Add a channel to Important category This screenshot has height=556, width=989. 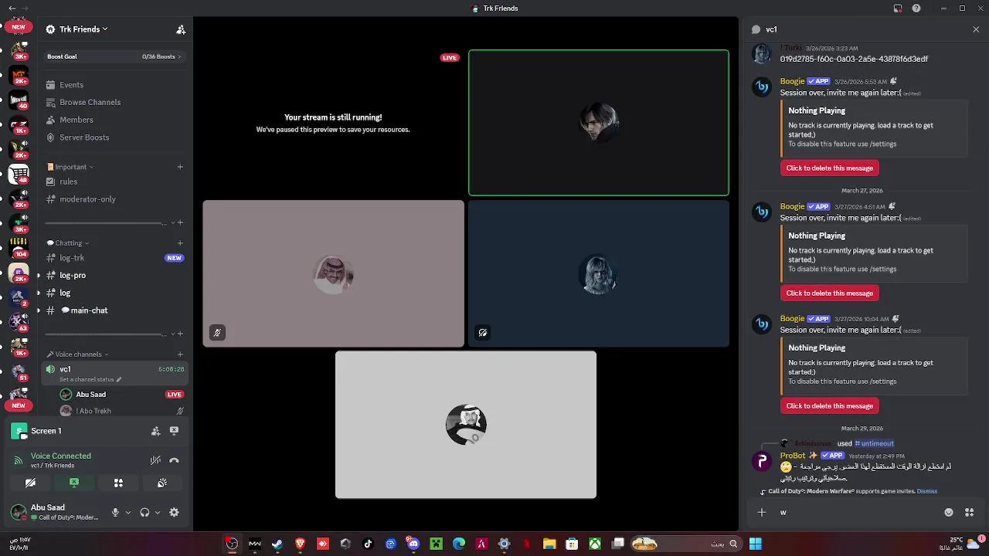[180, 167]
